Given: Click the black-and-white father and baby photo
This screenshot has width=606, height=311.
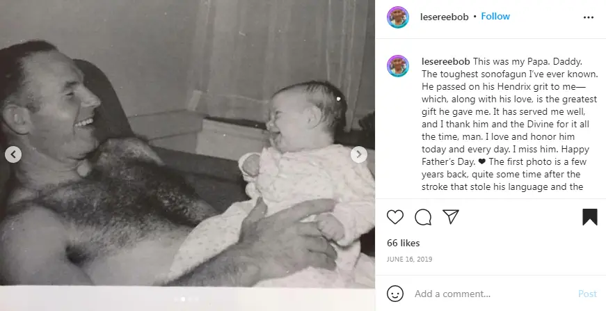Looking at the screenshot, I should point(187,144).
